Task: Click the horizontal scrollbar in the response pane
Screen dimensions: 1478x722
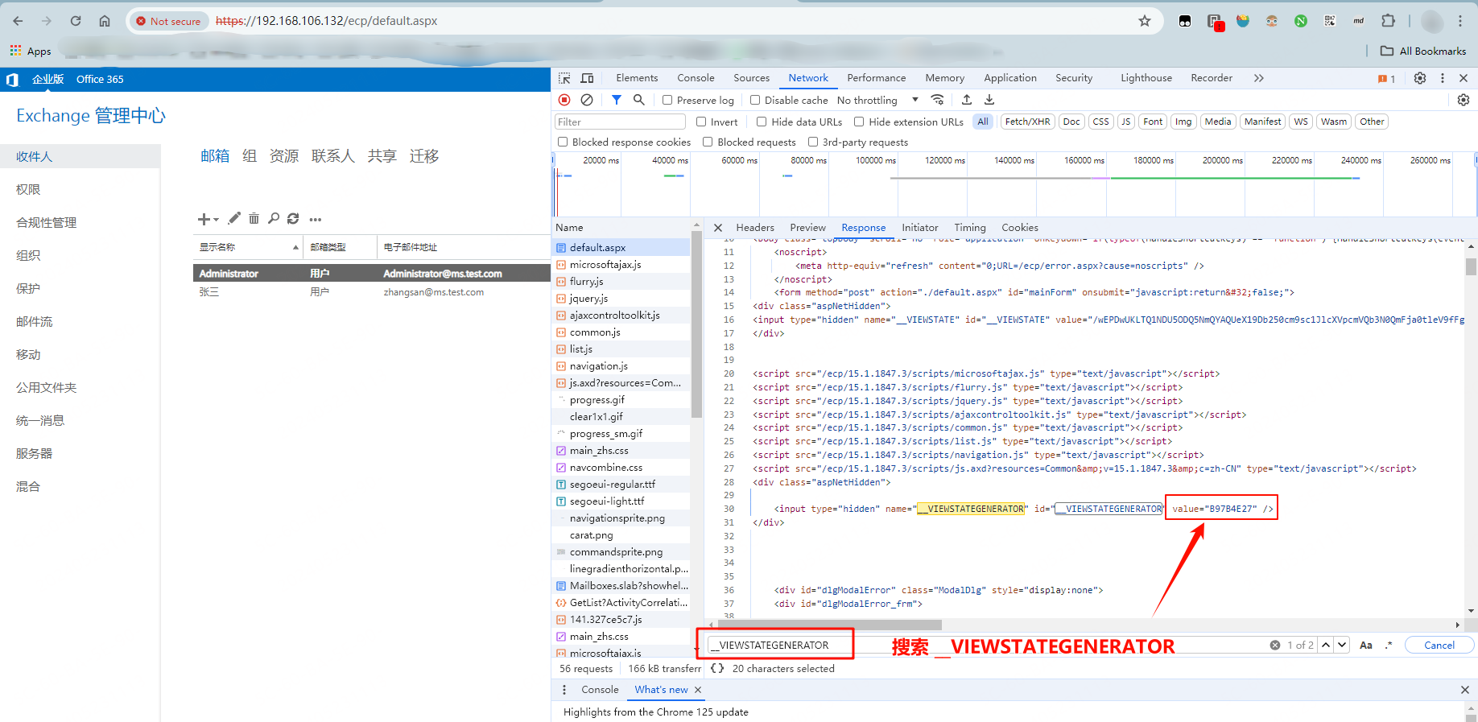Action: point(829,625)
